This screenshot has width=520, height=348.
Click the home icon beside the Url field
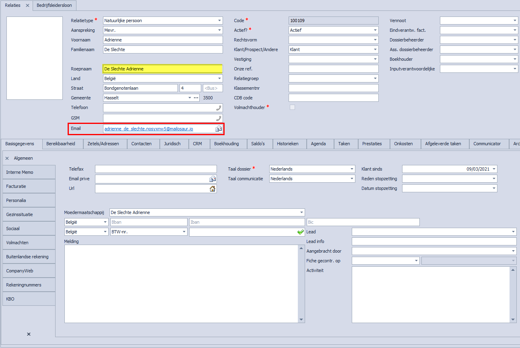pos(213,188)
